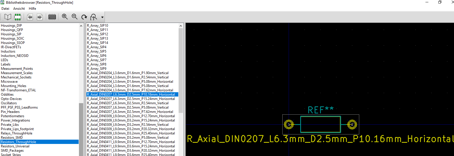Image resolution: width=454 pixels, height=156 pixels.
Task: Open toolbar overflow dropdown arrow
Action: 102,17
